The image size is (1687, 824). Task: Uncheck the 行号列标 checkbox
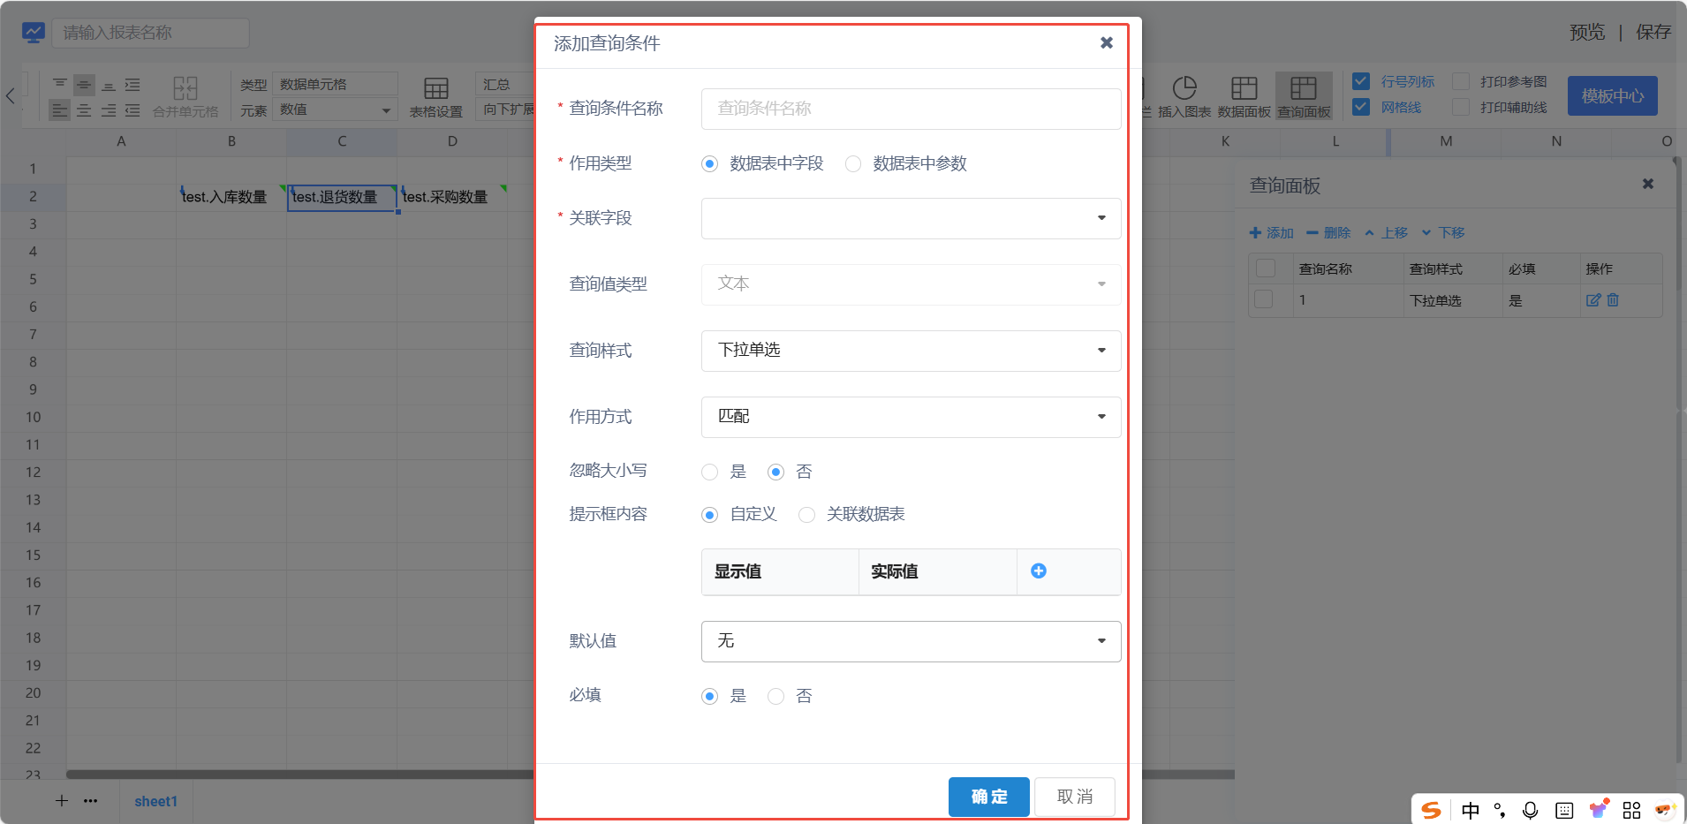click(x=1361, y=81)
